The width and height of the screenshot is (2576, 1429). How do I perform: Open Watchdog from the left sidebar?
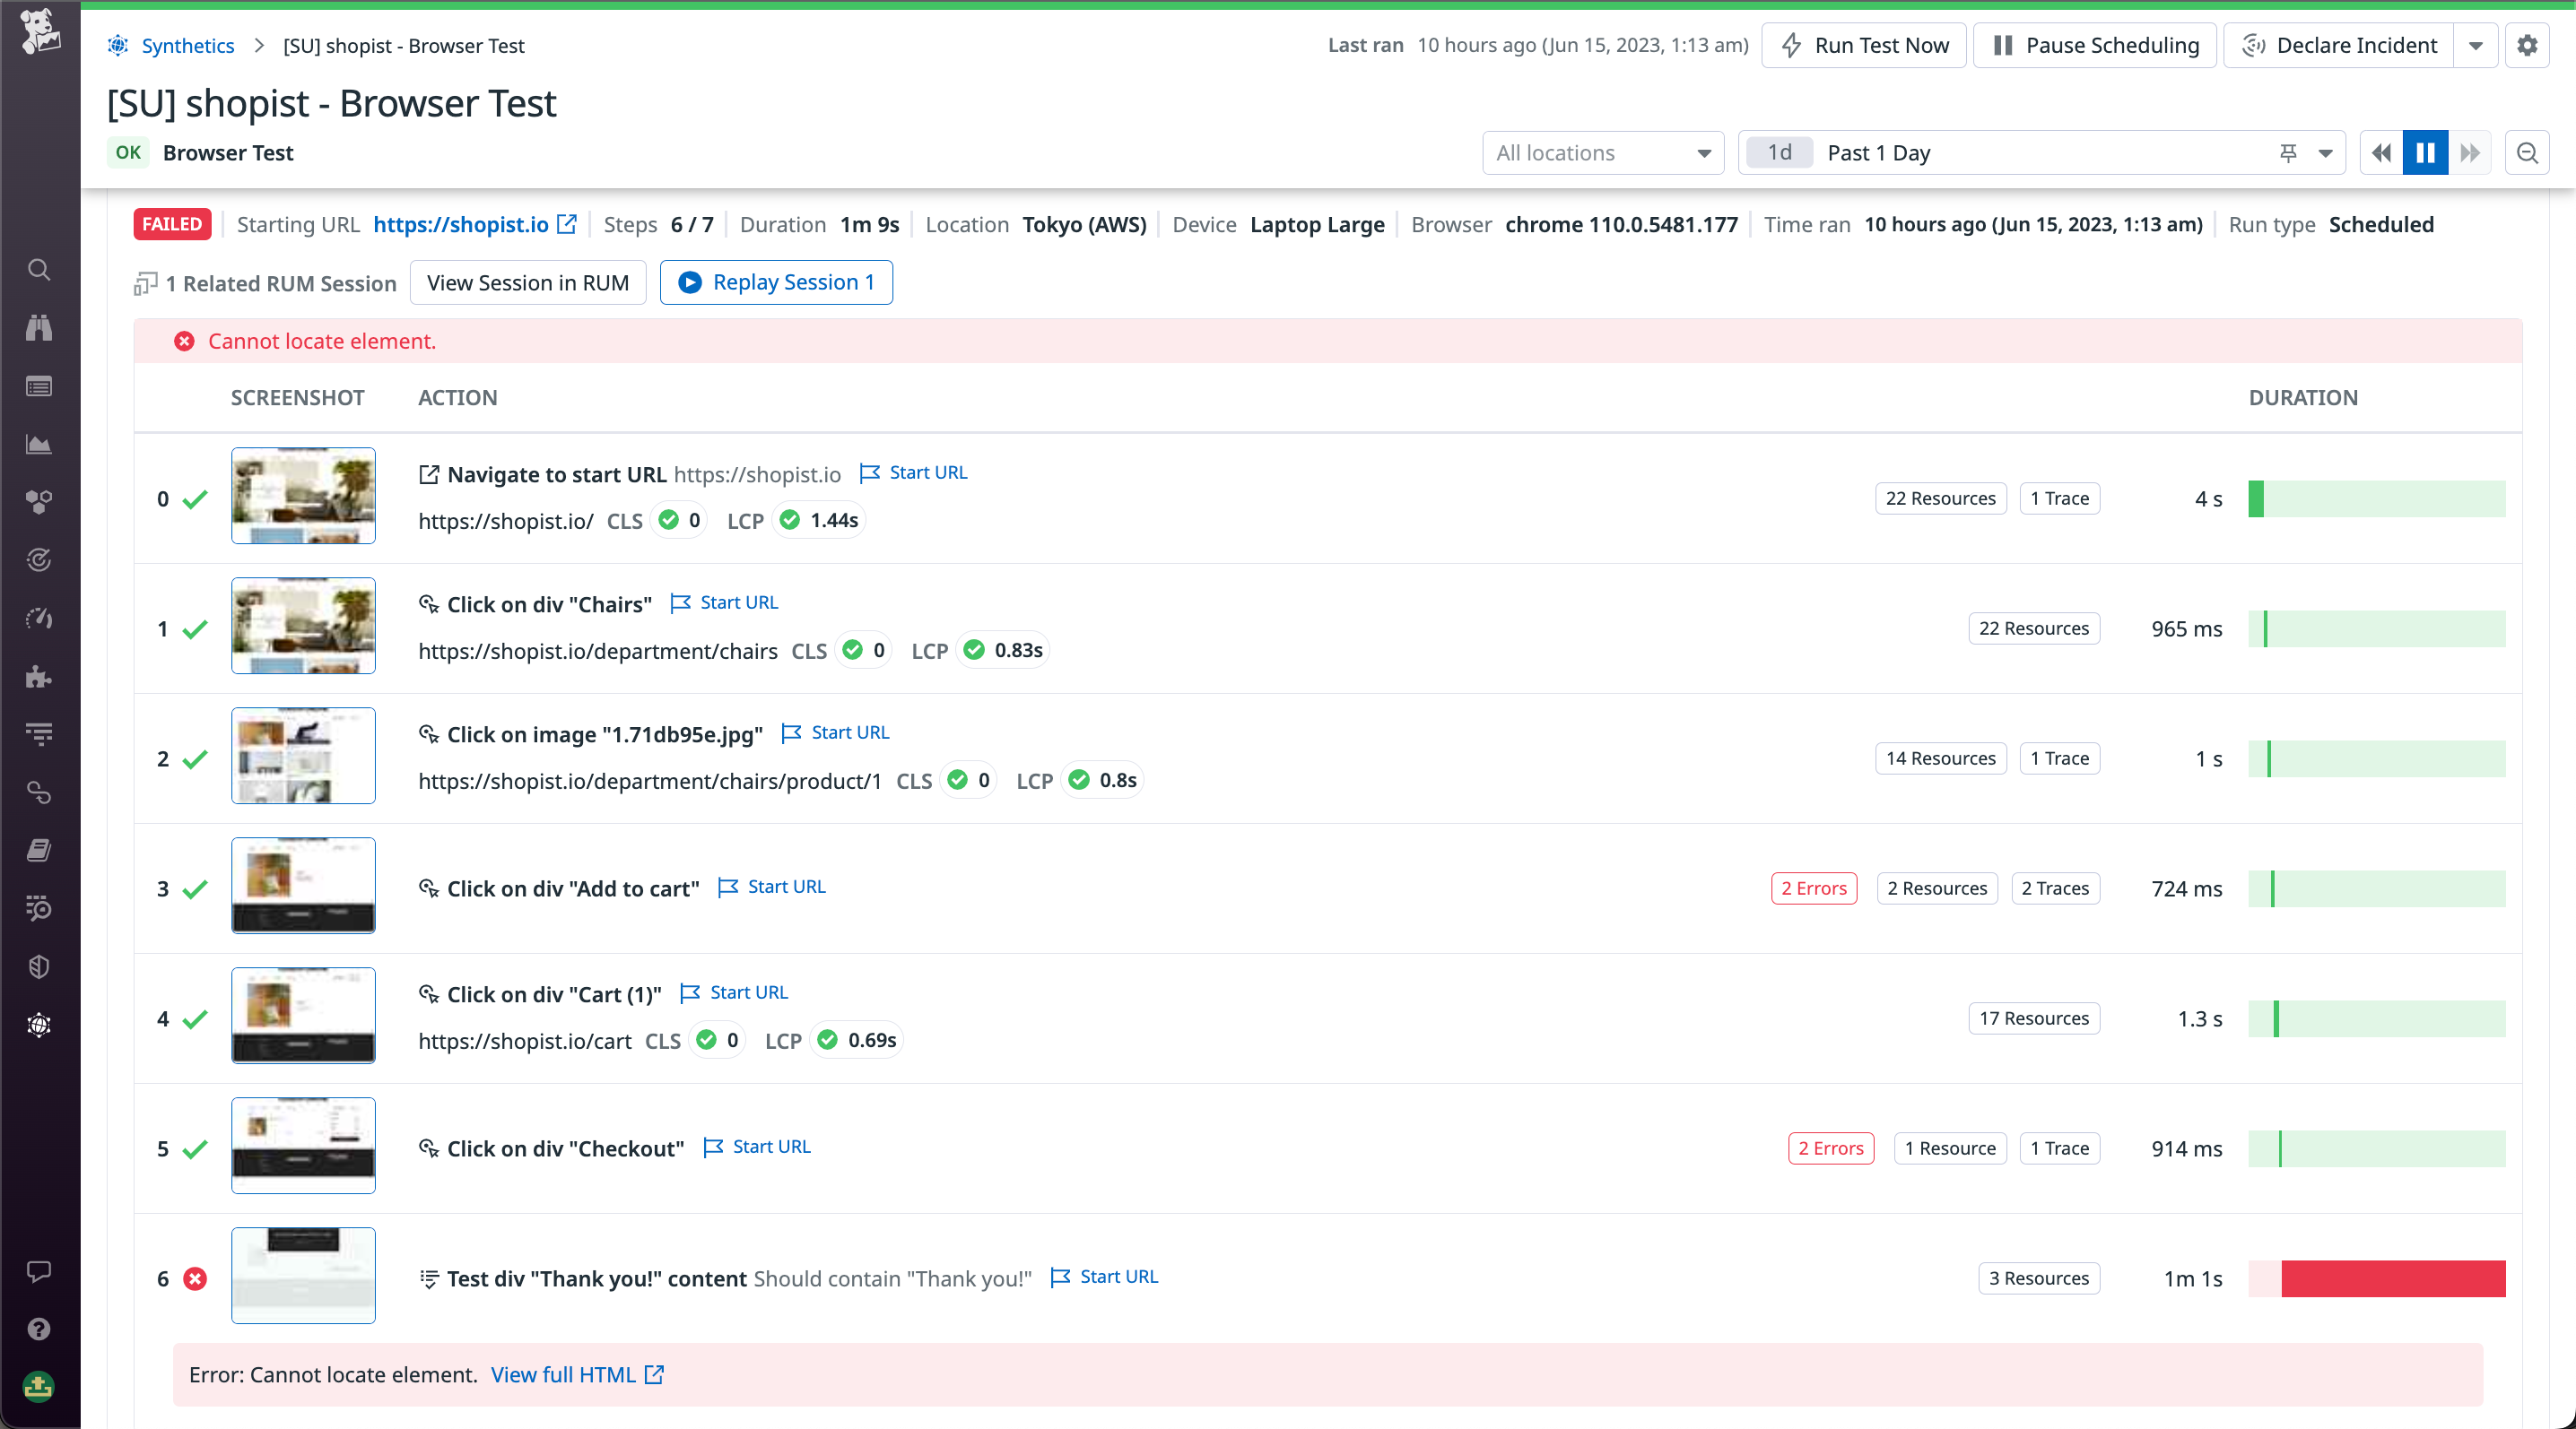(38, 328)
